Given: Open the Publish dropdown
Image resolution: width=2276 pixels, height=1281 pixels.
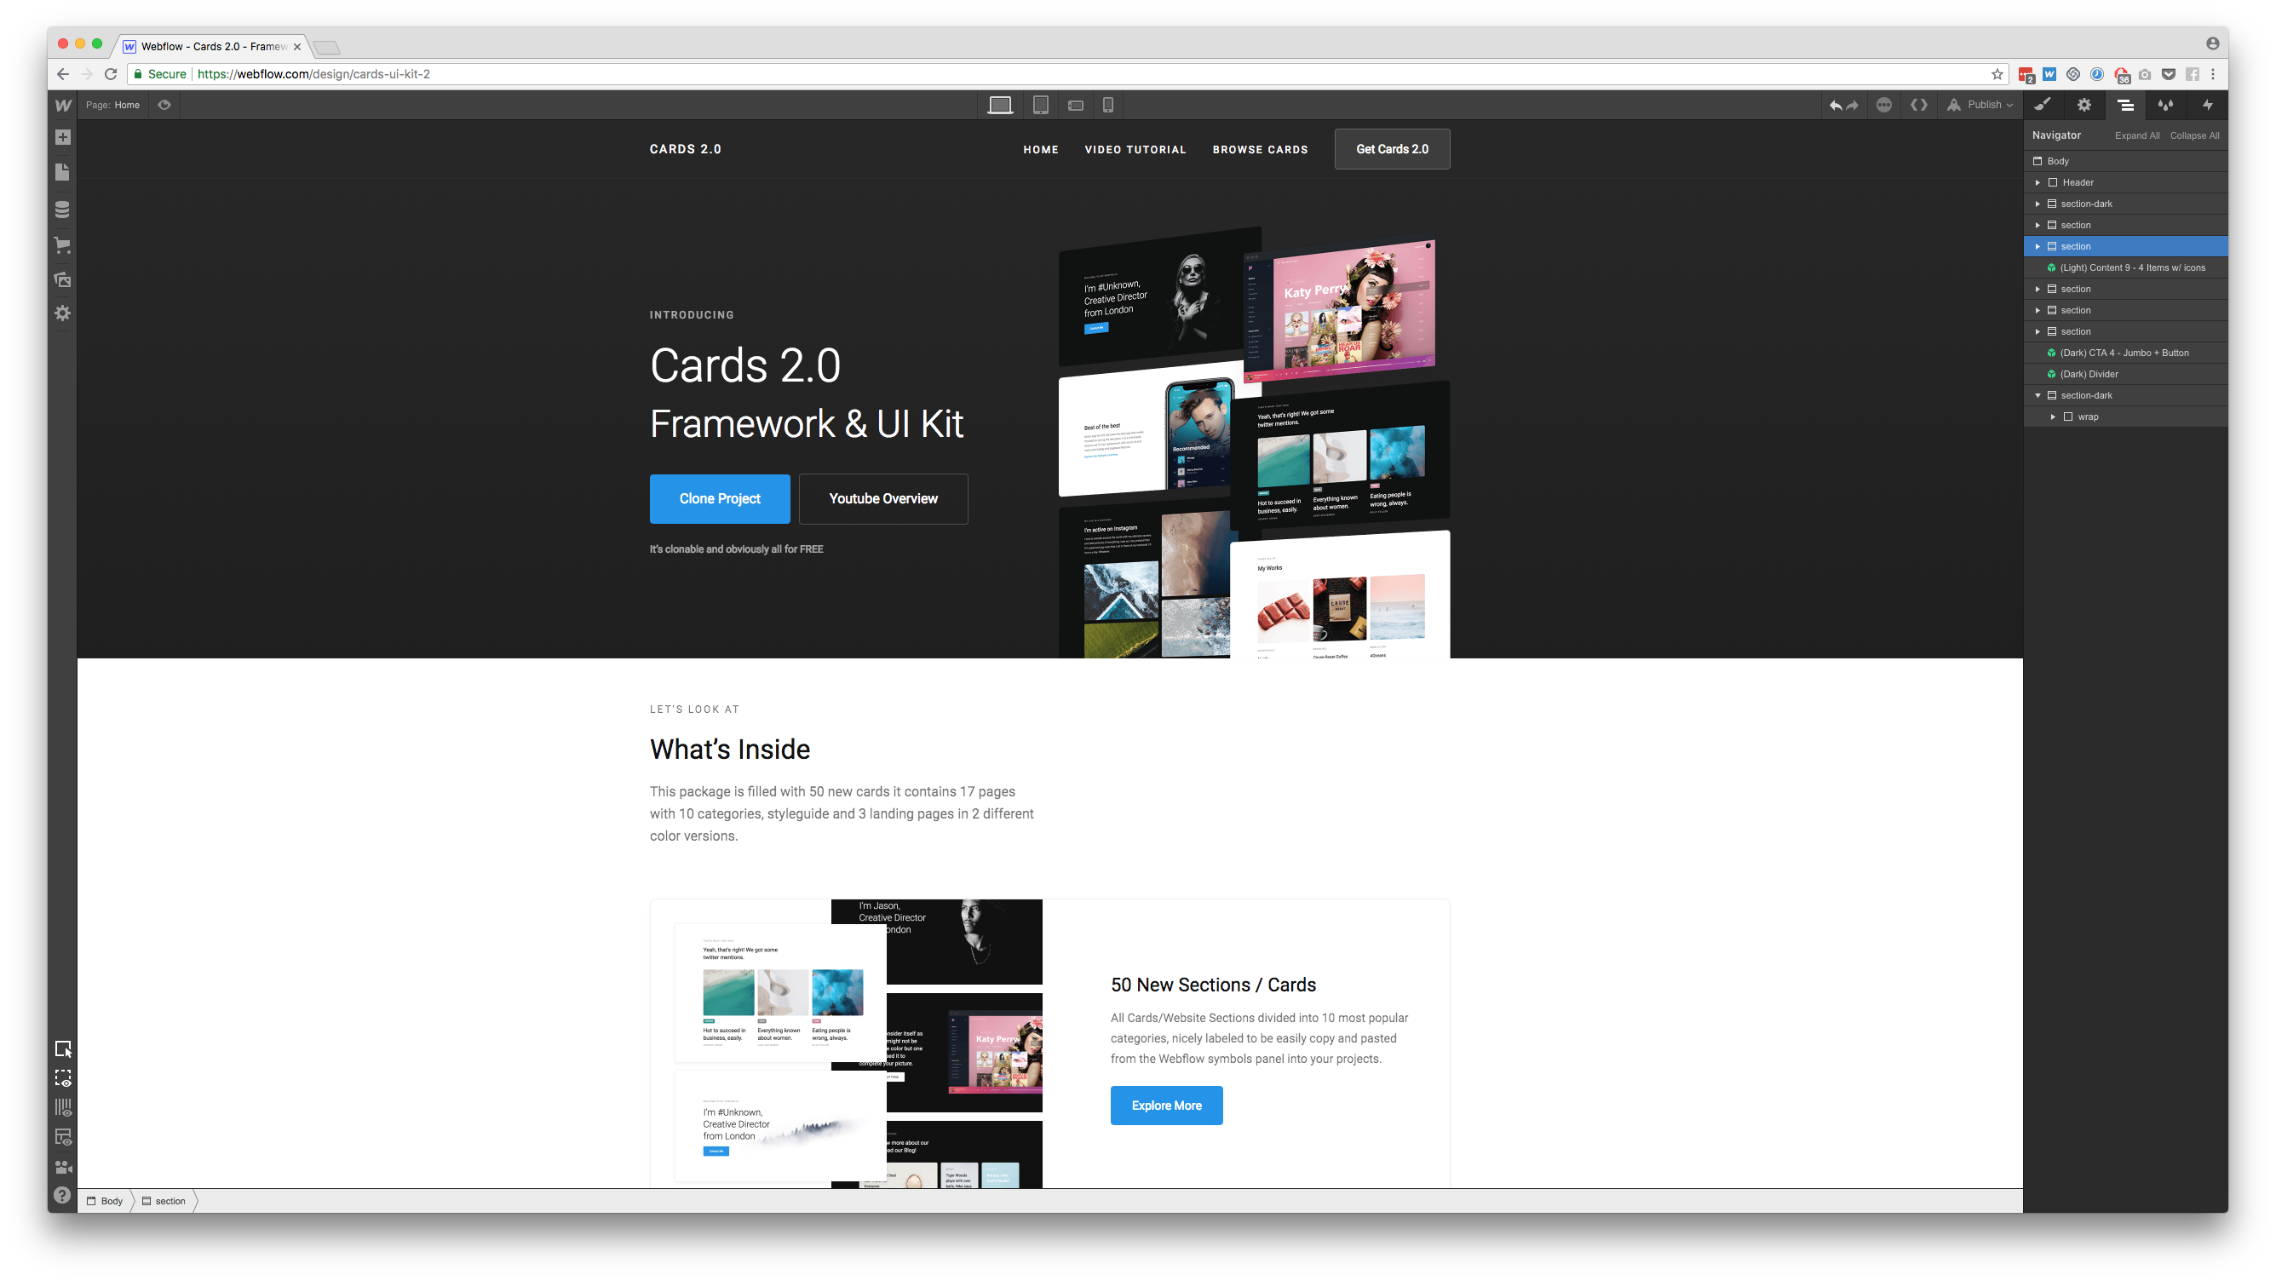Looking at the screenshot, I should [1982, 104].
